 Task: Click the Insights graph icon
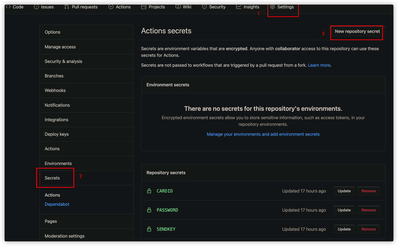(239, 7)
